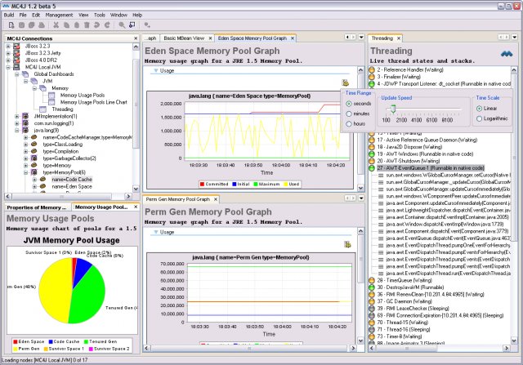This screenshot has height=365, width=523.
Task: Click the type=ClassLoading bean icon
Action: click(34, 145)
